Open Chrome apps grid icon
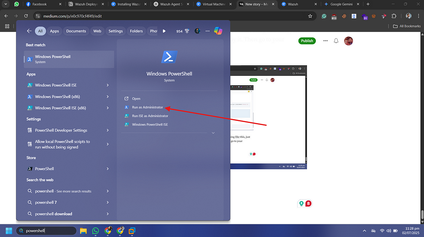Image resolution: width=424 pixels, height=237 pixels. tap(7, 26)
